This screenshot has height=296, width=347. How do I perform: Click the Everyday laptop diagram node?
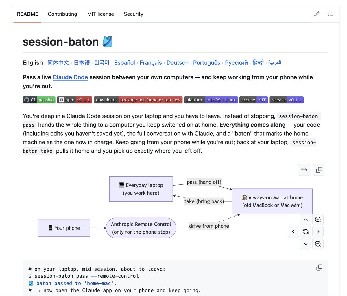(x=141, y=189)
